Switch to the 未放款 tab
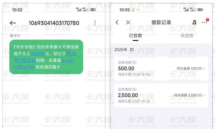 click(187, 36)
